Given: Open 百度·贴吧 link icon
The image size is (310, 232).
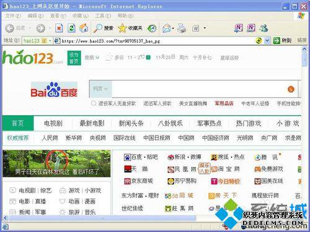Looking at the screenshot, I should [127, 157].
